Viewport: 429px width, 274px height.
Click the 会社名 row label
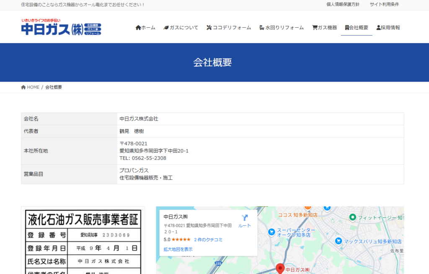(31, 119)
